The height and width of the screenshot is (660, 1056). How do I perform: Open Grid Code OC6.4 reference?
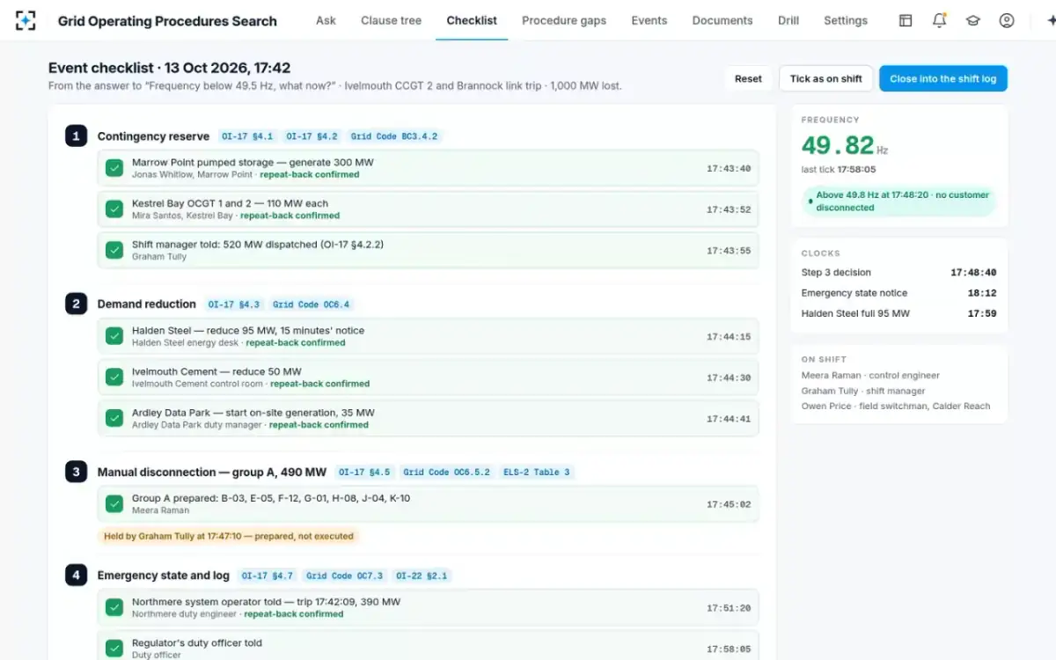pyautogui.click(x=312, y=304)
